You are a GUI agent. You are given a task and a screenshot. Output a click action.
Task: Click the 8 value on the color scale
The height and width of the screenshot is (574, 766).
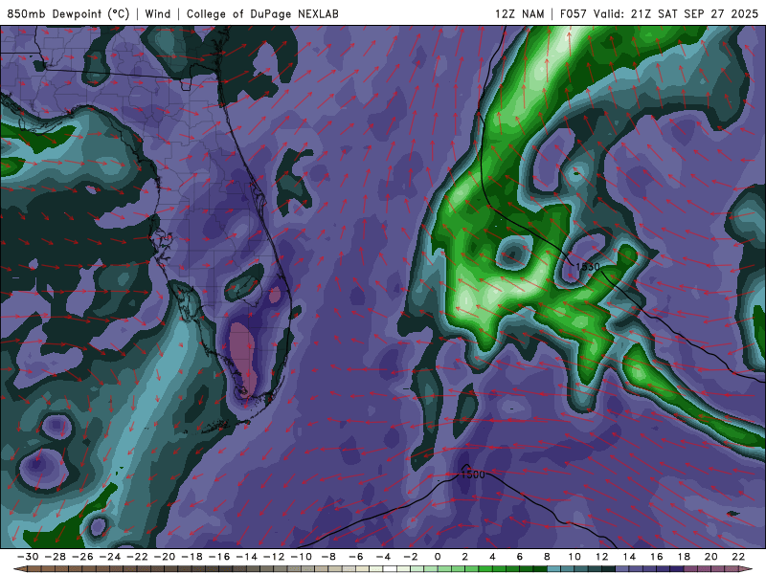547,557
